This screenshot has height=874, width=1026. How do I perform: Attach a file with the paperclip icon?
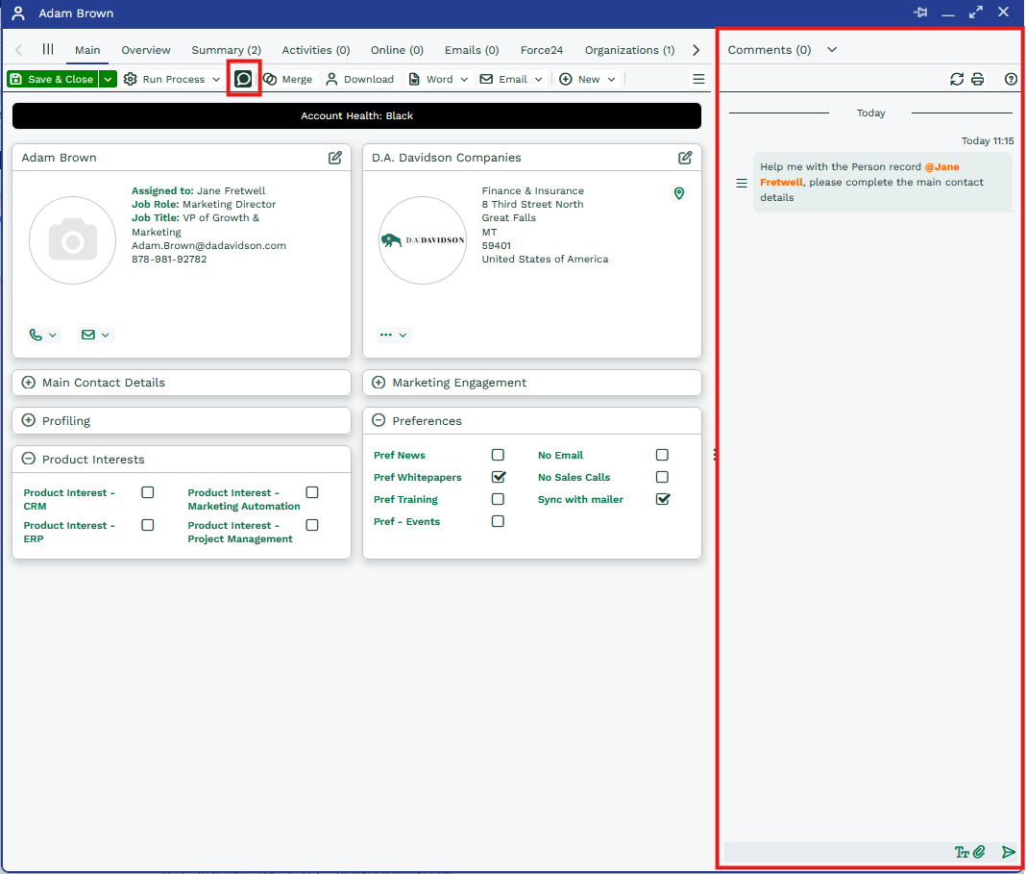[x=979, y=852]
